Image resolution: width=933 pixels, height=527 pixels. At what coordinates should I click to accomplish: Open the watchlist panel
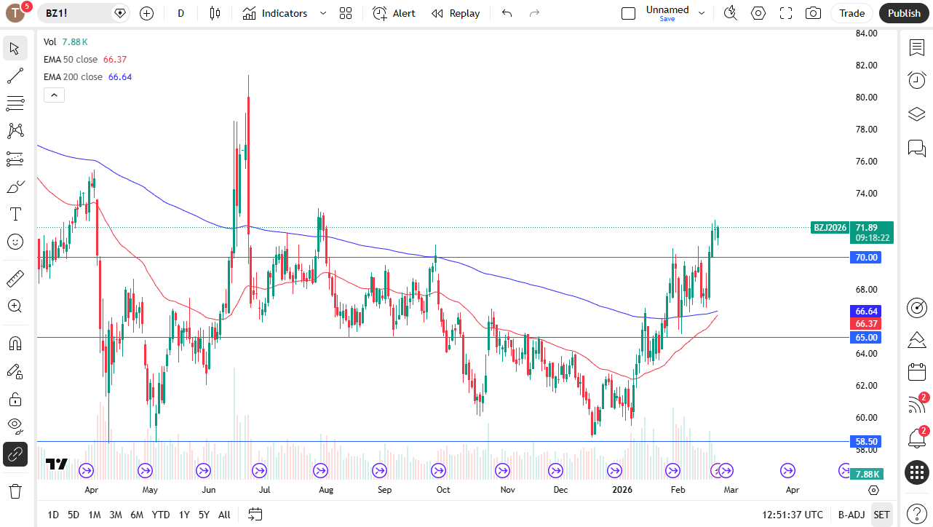coord(916,48)
